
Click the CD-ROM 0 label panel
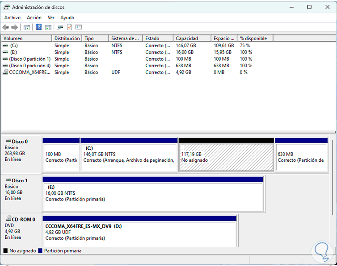pos(21,230)
